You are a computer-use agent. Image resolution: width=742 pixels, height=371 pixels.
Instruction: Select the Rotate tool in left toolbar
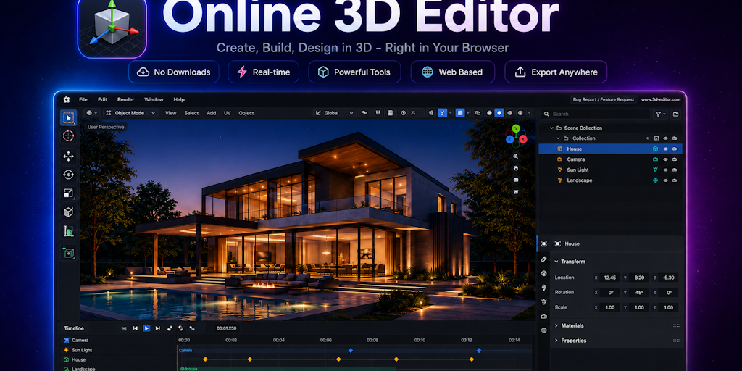point(69,175)
